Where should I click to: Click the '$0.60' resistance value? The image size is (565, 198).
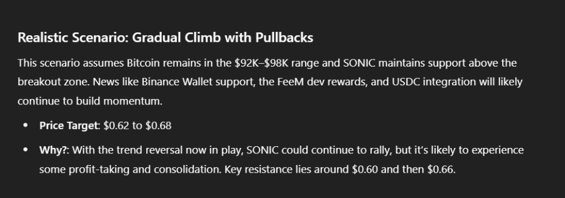click(365, 169)
